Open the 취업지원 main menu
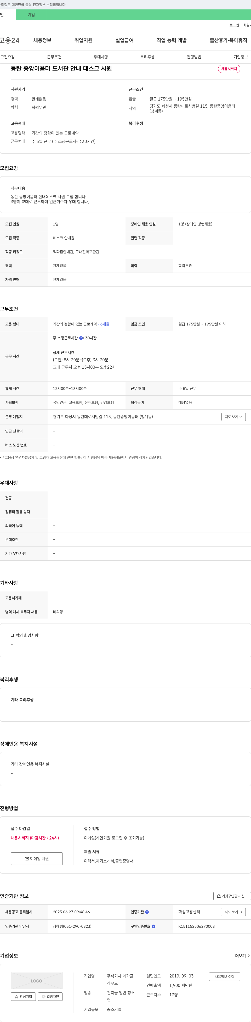 coord(83,40)
